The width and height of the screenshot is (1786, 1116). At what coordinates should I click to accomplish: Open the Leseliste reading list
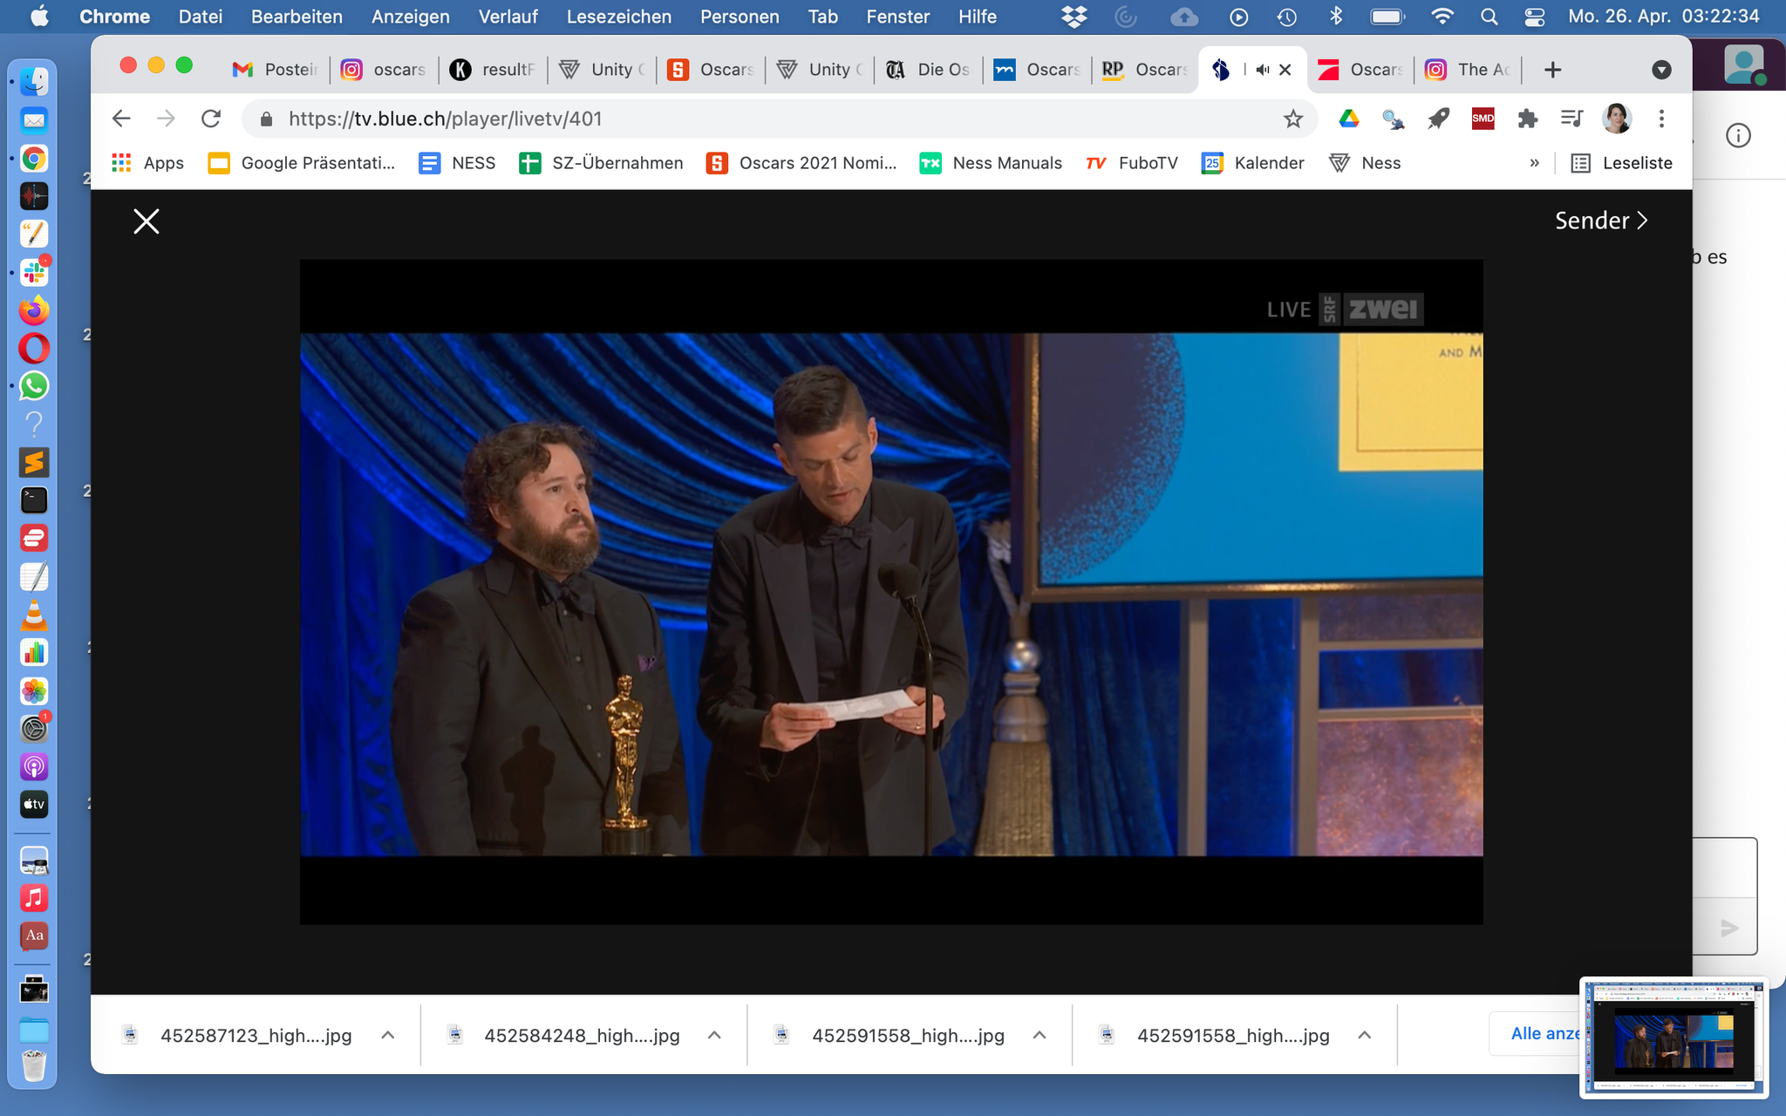1622,163
